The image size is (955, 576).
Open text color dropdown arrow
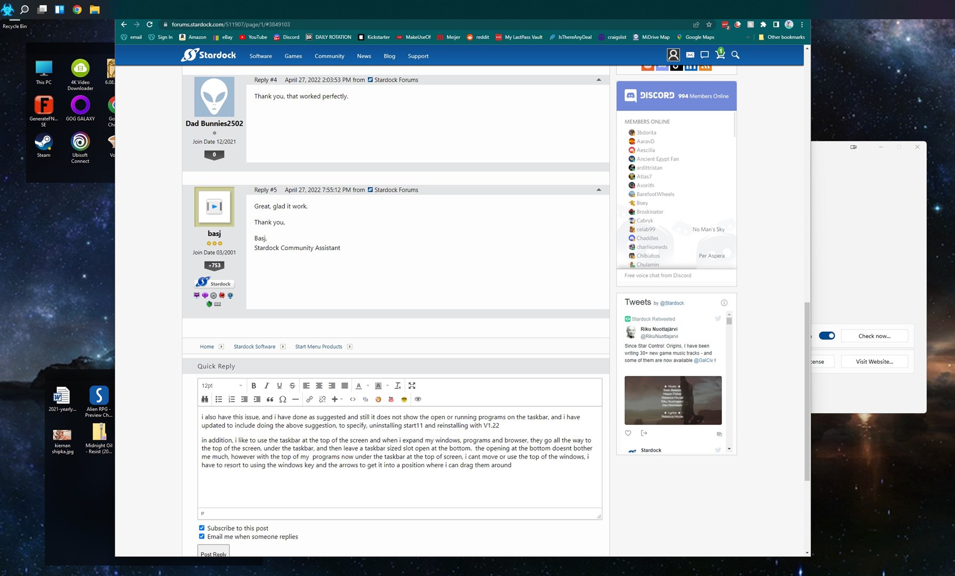click(368, 386)
